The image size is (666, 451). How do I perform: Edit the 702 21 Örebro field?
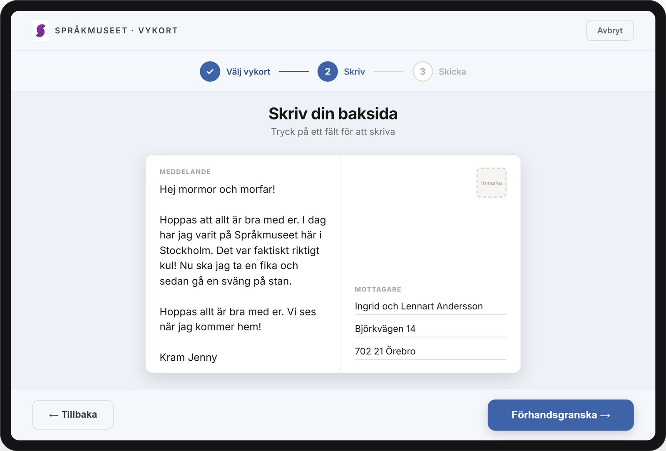[x=430, y=351]
